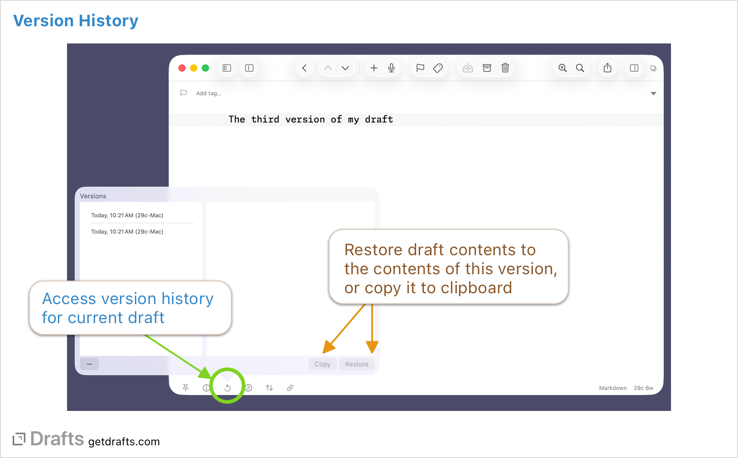738x458 pixels.
Task: Show draft info with the info icon
Action: (x=206, y=388)
